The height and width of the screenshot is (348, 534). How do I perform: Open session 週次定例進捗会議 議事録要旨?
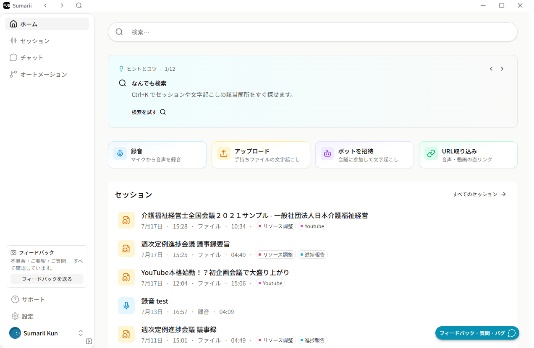pyautogui.click(x=313, y=249)
